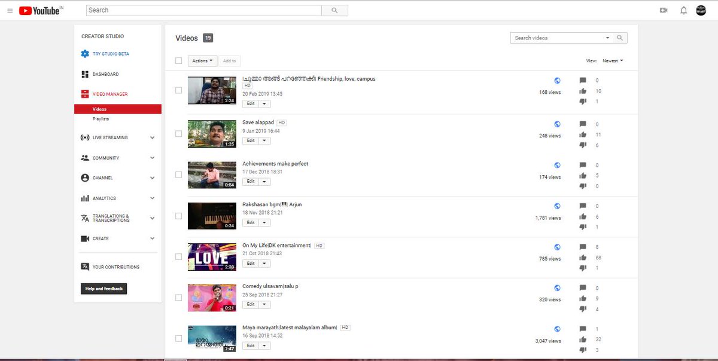Open the Videos sidebar tab
Viewport: 718px width, 361px height.
(118, 109)
